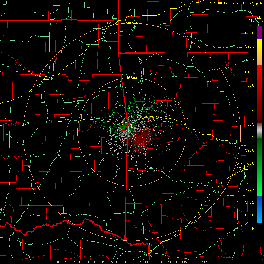
Task: Click the '[KT]' units label
Action: click(251, 20)
